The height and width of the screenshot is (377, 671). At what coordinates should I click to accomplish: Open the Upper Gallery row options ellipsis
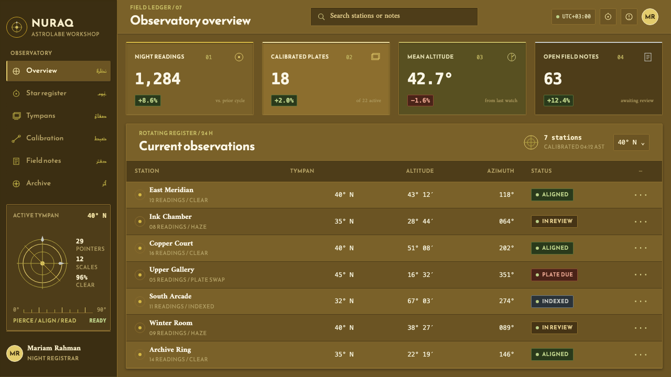[641, 274]
